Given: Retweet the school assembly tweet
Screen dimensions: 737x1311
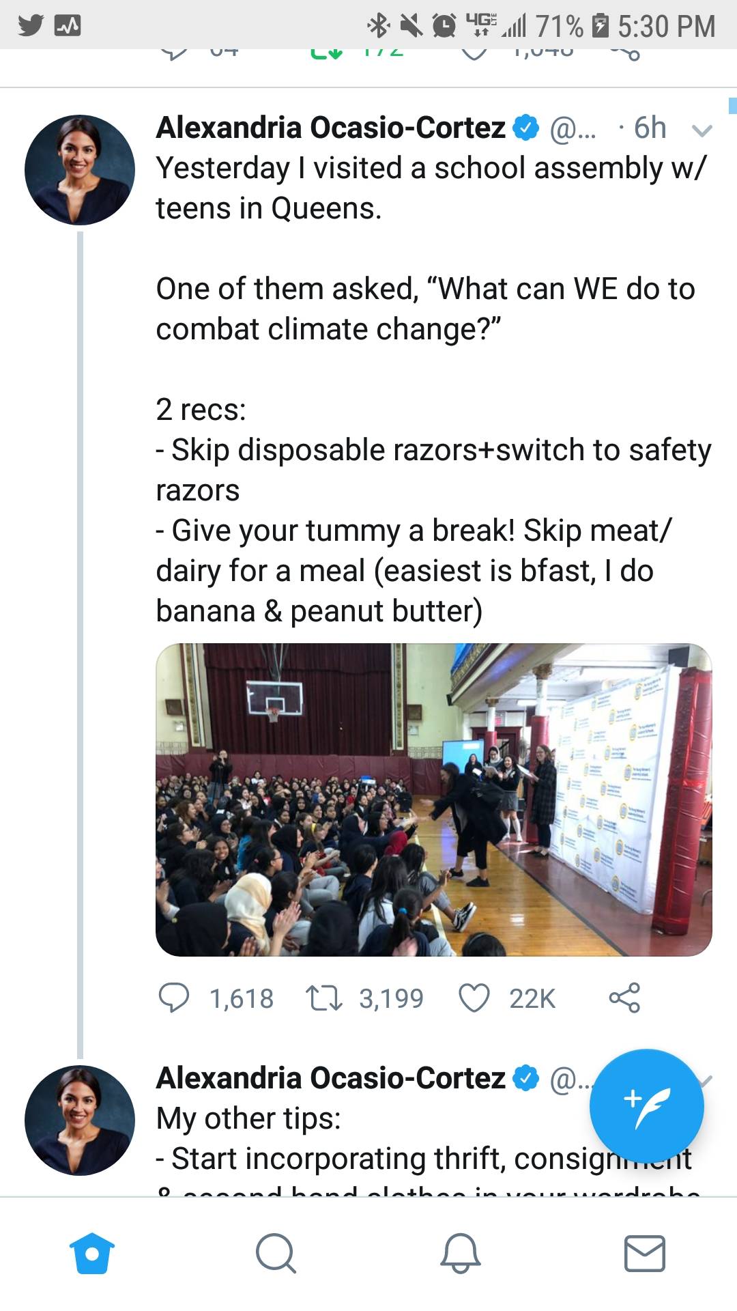Looking at the screenshot, I should (324, 998).
